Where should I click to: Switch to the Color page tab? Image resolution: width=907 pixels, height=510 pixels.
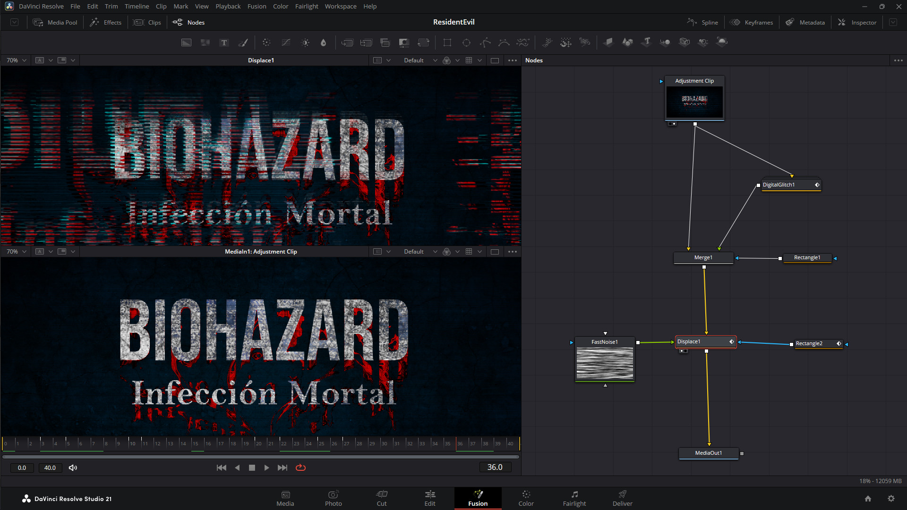526,499
